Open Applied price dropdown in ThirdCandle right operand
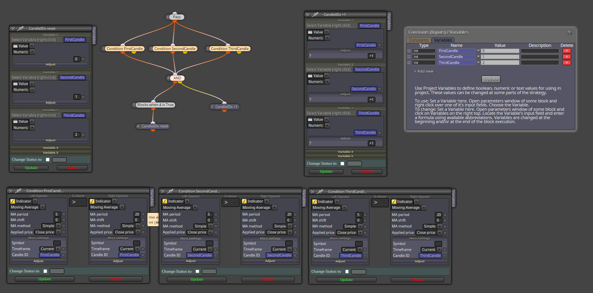593x293 pixels. (429, 233)
